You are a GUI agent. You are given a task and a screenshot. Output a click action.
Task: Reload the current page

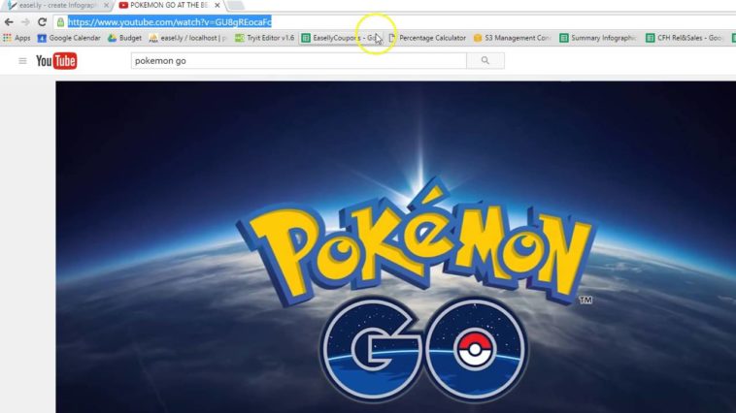coord(42,21)
